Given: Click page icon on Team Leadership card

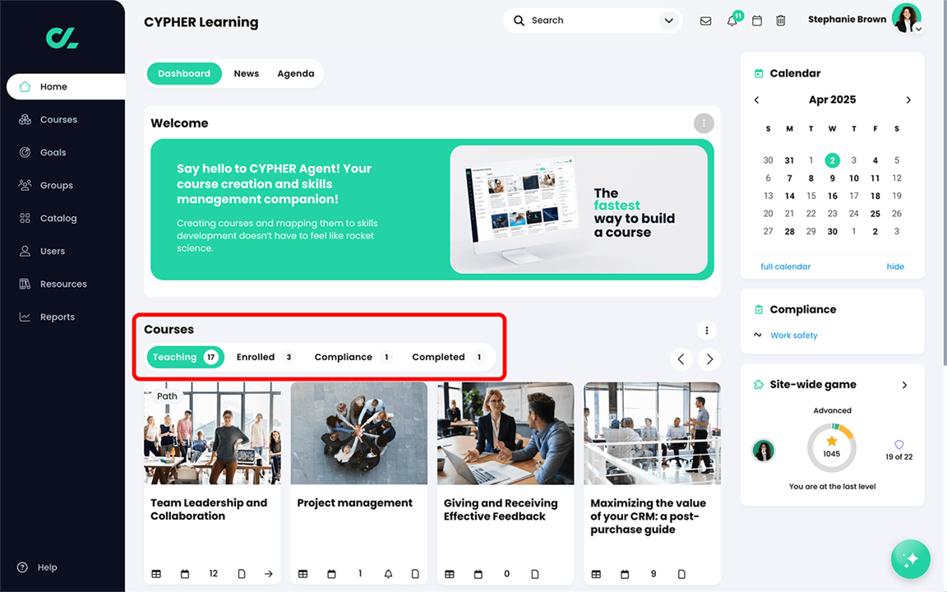Looking at the screenshot, I should click(x=242, y=574).
